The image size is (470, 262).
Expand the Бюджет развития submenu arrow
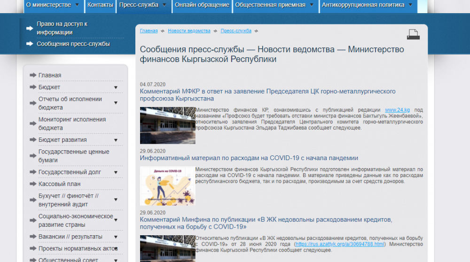pyautogui.click(x=116, y=140)
